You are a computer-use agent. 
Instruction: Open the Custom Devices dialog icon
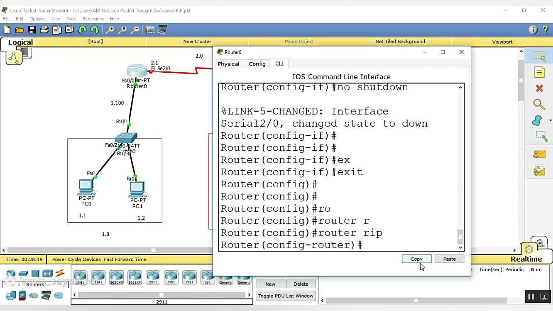pos(162,29)
